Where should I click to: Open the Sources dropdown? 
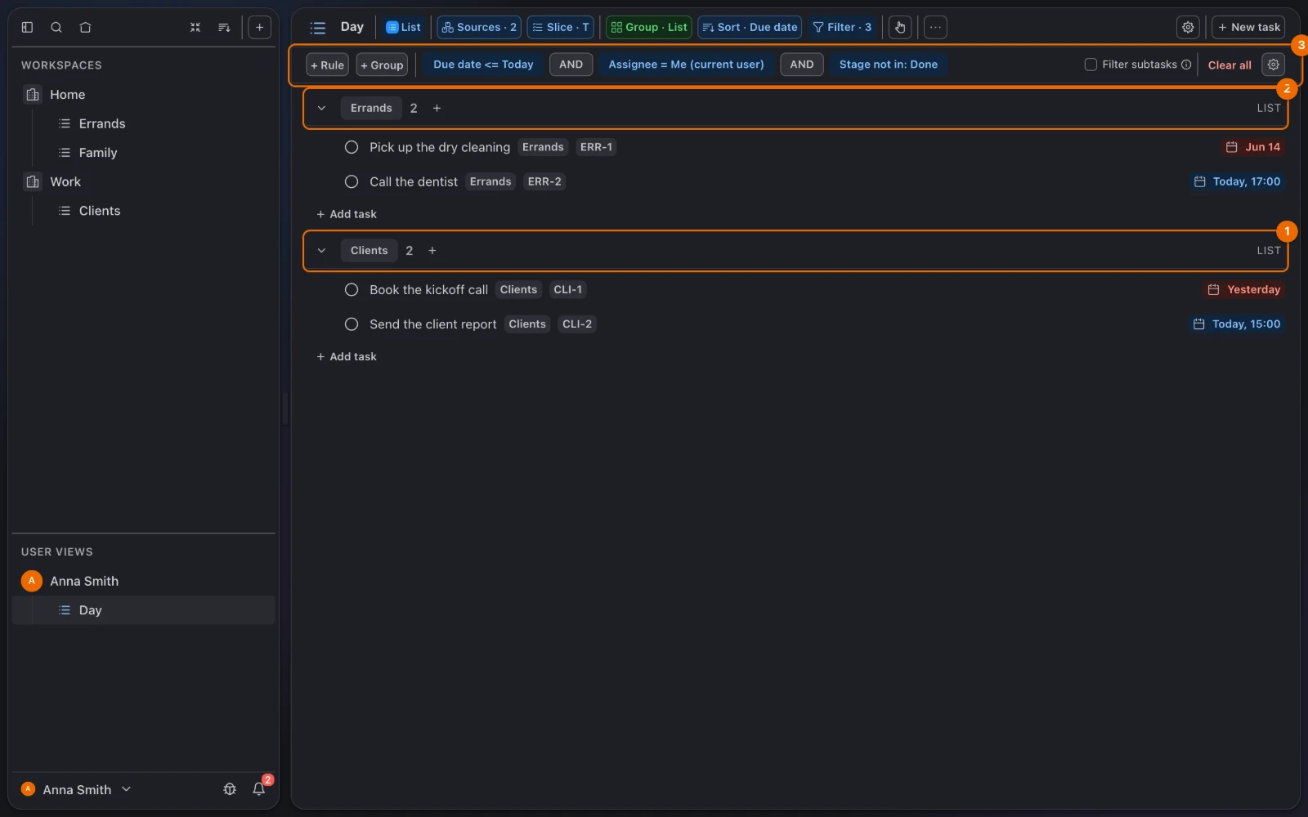pos(479,27)
